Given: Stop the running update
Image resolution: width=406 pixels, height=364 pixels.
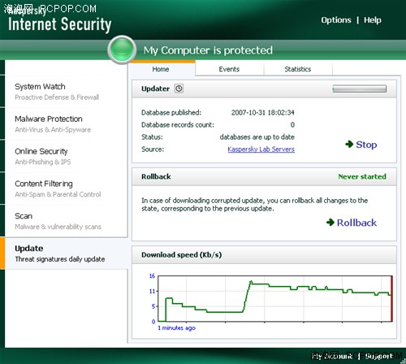Looking at the screenshot, I should point(366,145).
